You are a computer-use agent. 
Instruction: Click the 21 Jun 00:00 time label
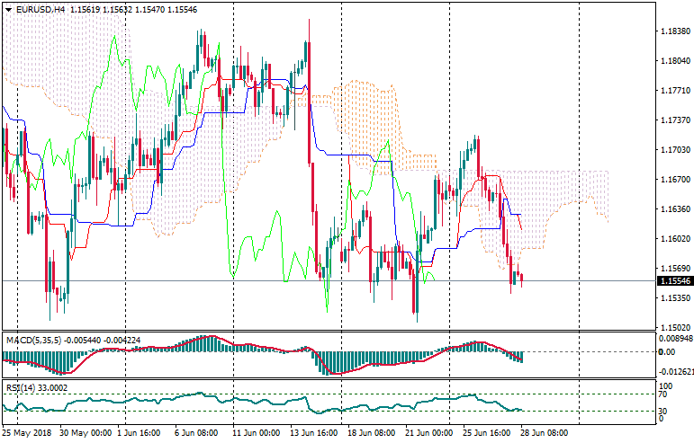click(428, 432)
